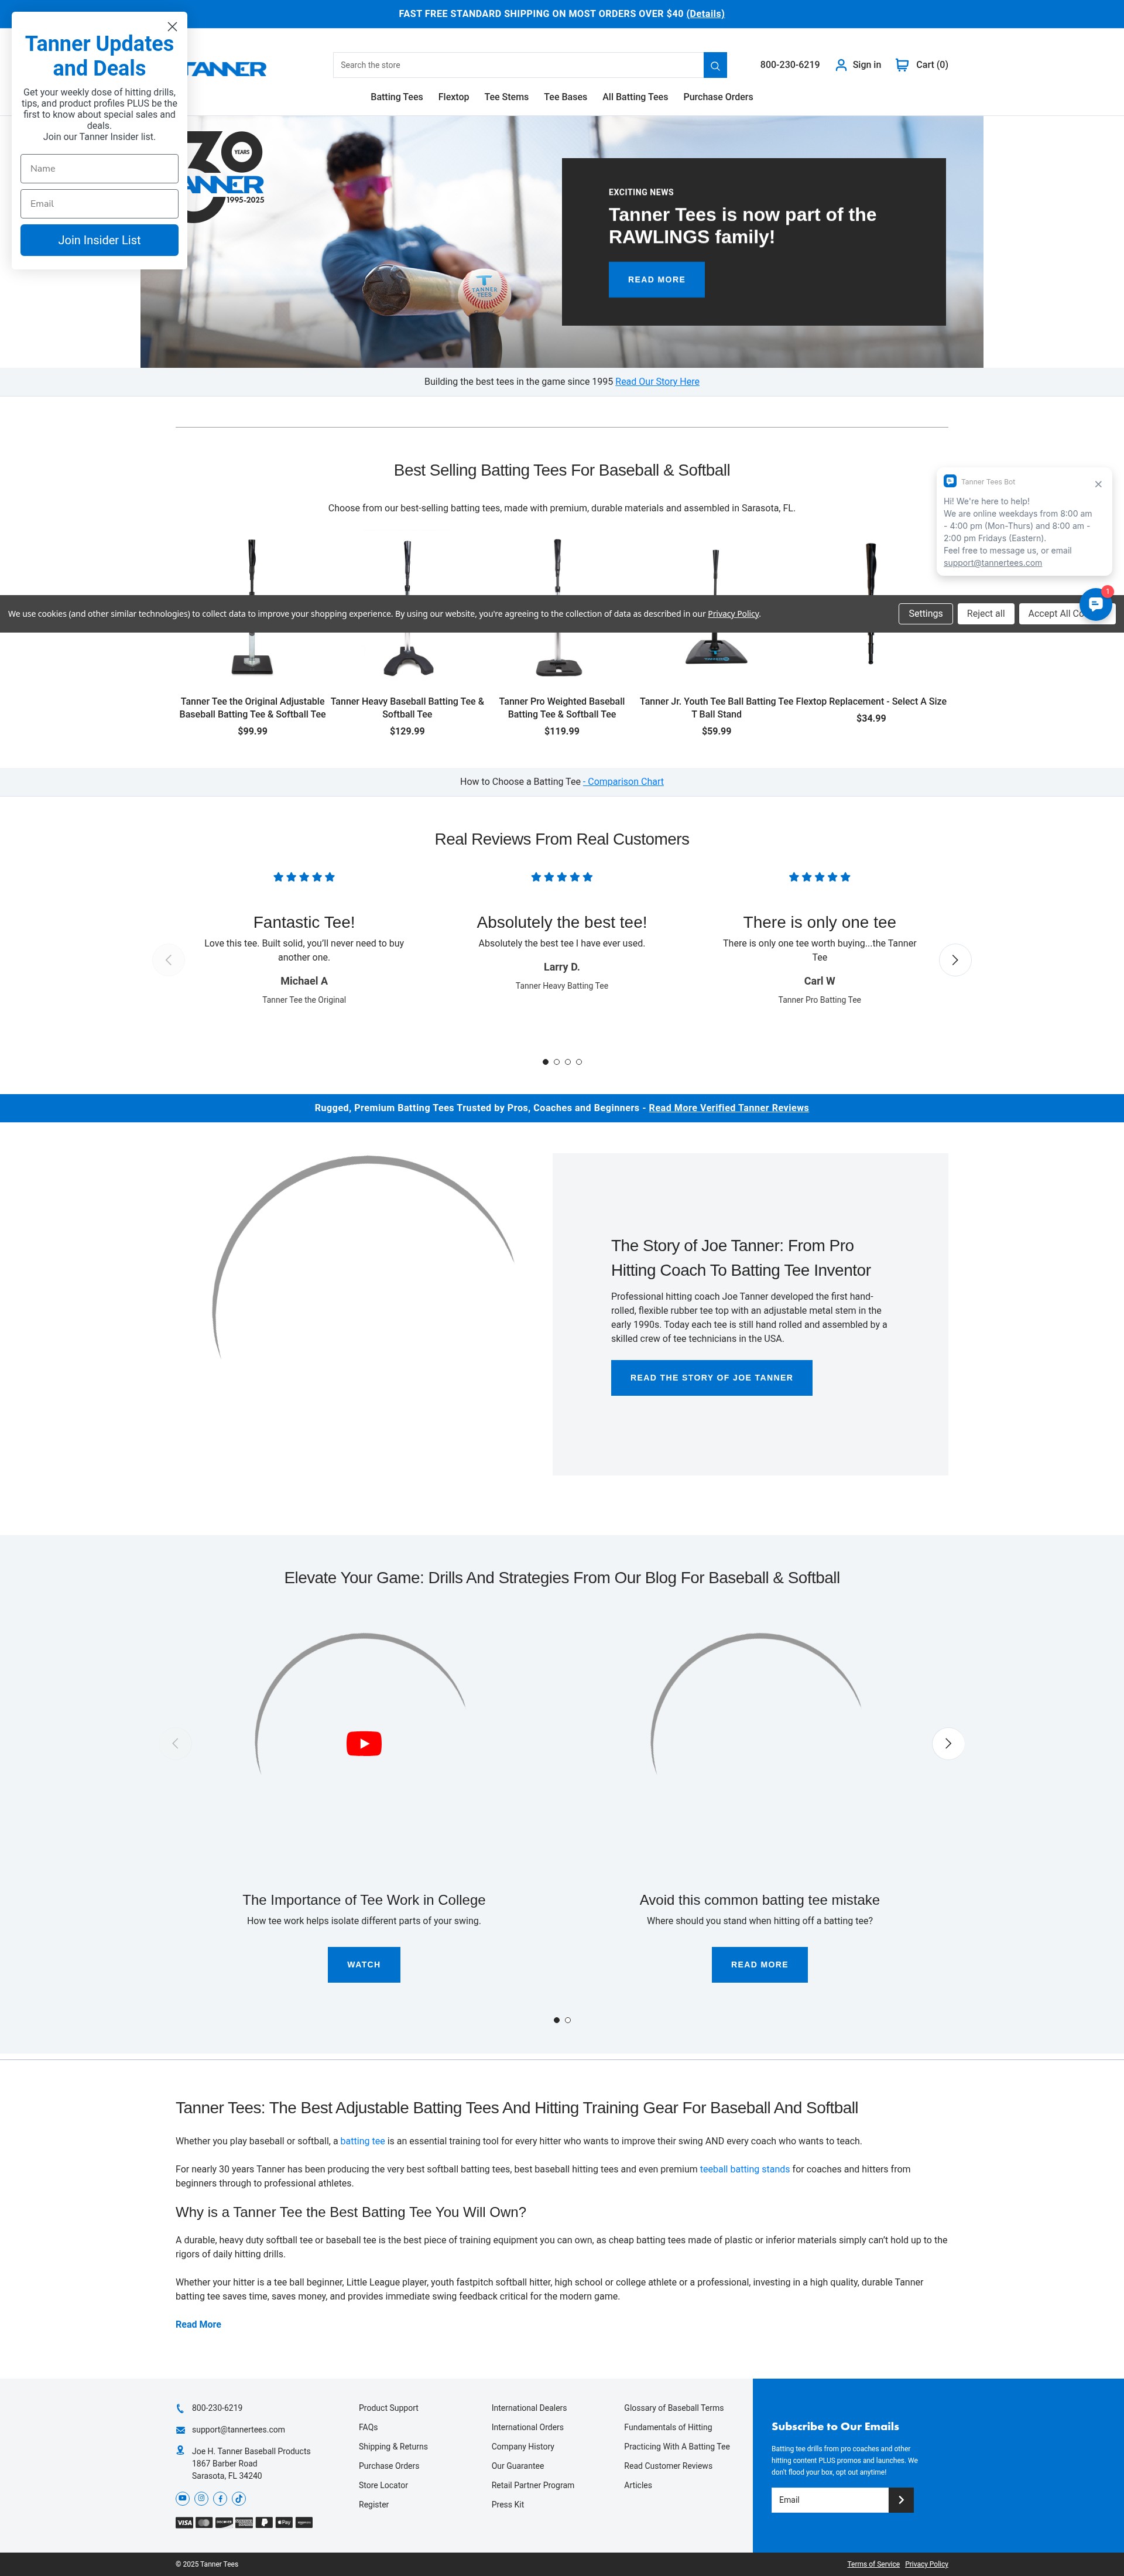This screenshot has width=1124, height=2576.
Task: Click the Sign in user icon
Action: coord(840,65)
